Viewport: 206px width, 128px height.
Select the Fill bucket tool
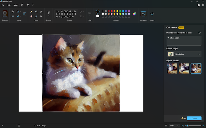point(36,12)
